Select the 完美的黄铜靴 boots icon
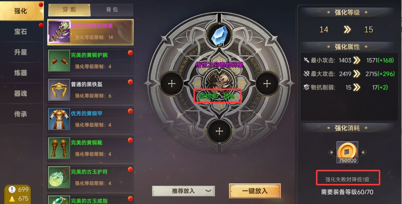Screen dimensions: 402x204 (x=59, y=148)
